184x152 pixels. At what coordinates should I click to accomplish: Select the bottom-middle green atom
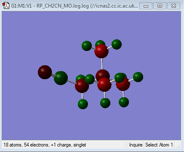pyautogui.click(x=105, y=103)
